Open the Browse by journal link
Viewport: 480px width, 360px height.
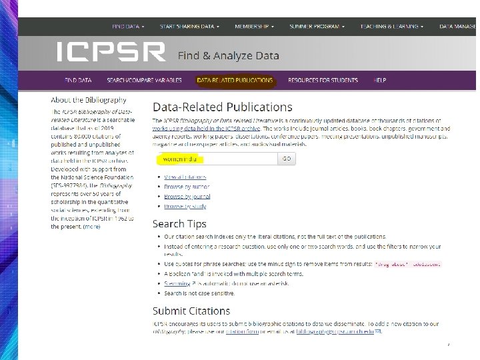[187, 197]
